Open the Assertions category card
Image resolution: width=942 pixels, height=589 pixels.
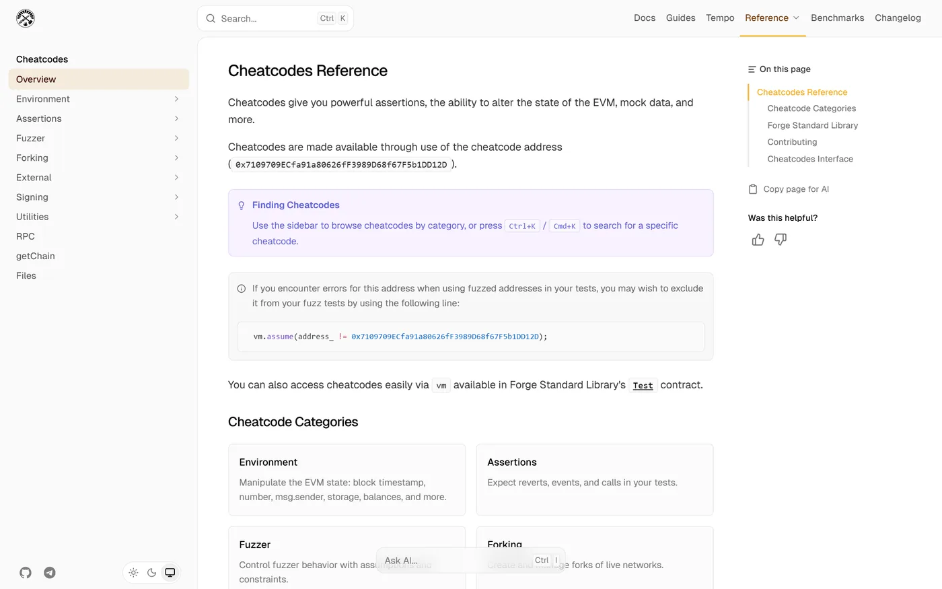click(595, 480)
